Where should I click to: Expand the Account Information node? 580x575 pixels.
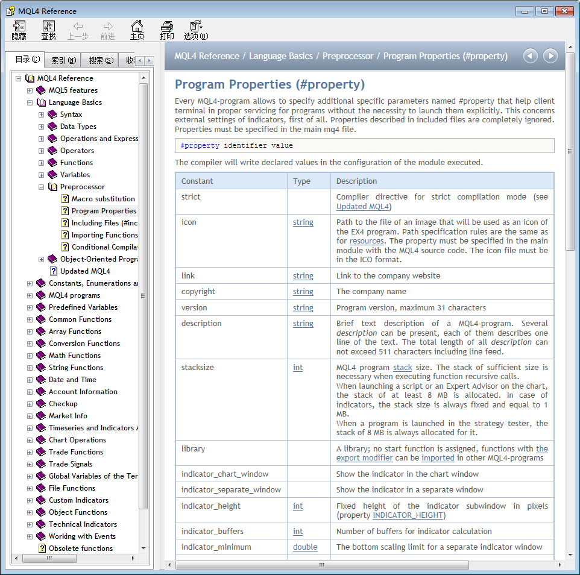click(x=30, y=392)
